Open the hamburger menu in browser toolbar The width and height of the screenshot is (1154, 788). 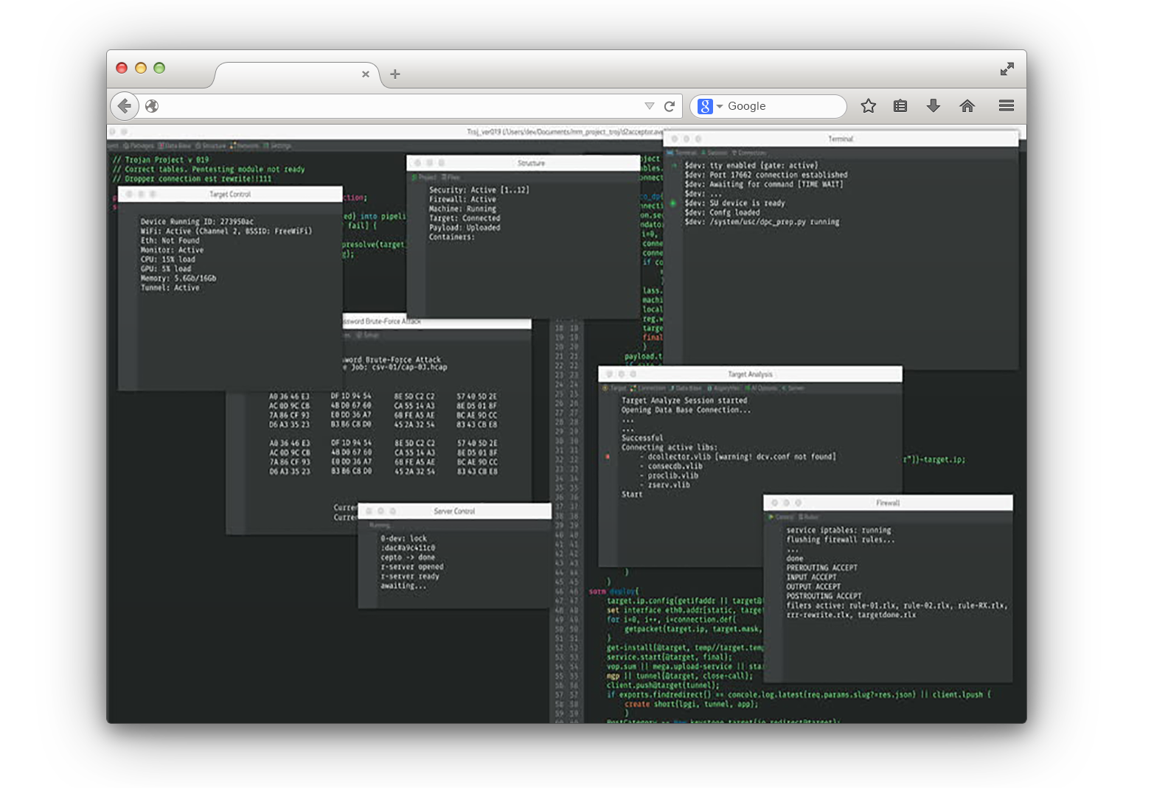[x=1007, y=106]
